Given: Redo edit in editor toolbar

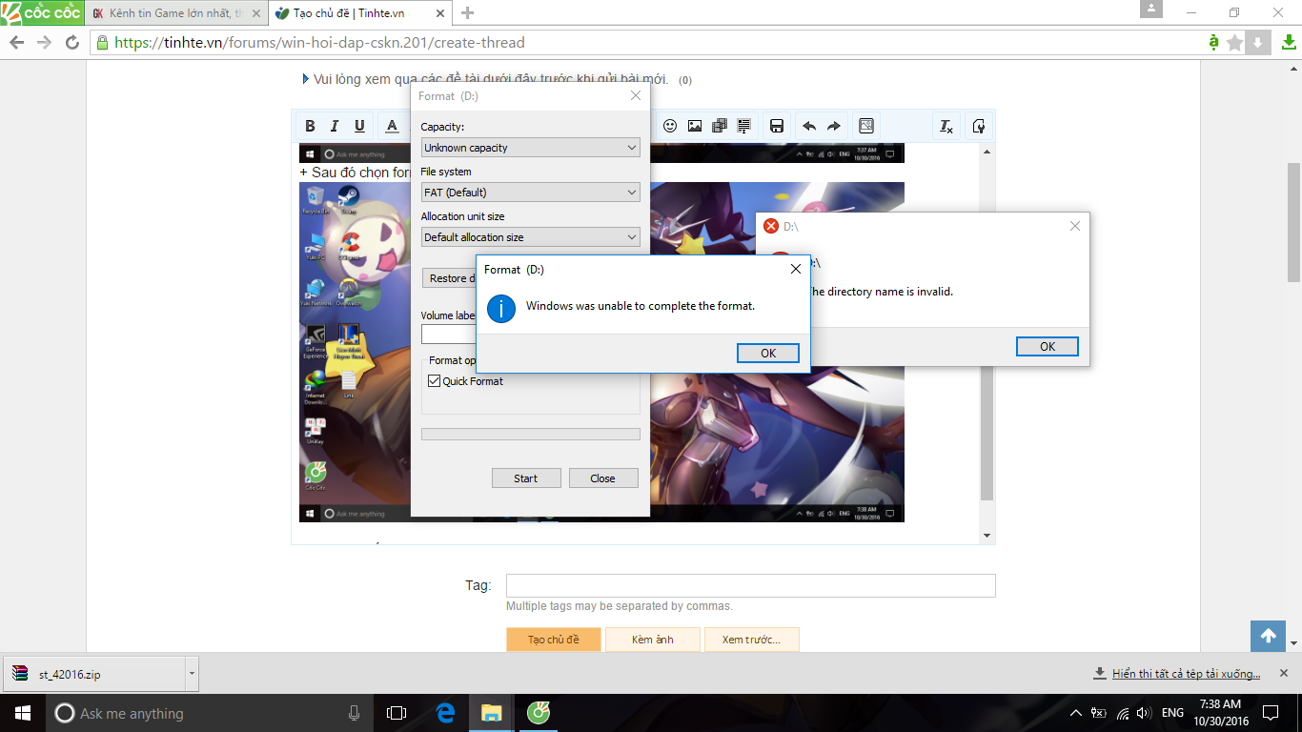Looking at the screenshot, I should (x=834, y=126).
